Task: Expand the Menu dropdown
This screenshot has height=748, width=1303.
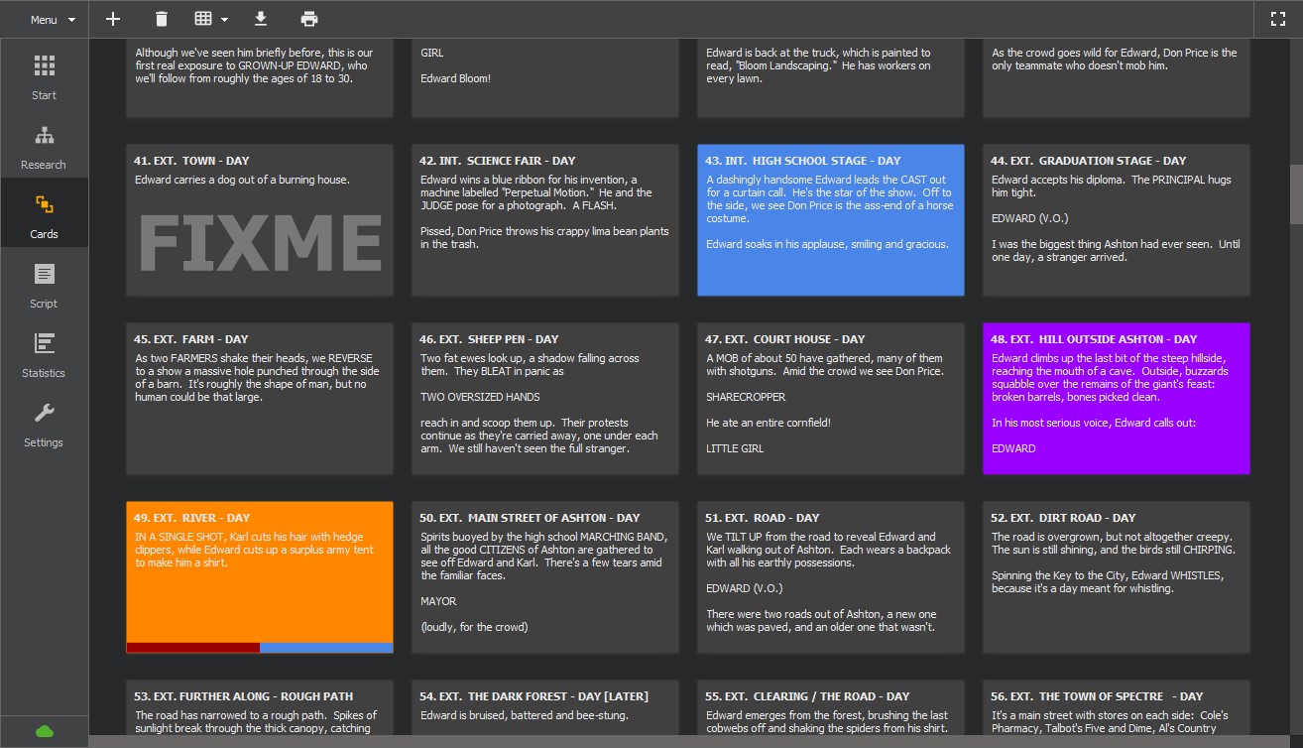Action: (52, 20)
